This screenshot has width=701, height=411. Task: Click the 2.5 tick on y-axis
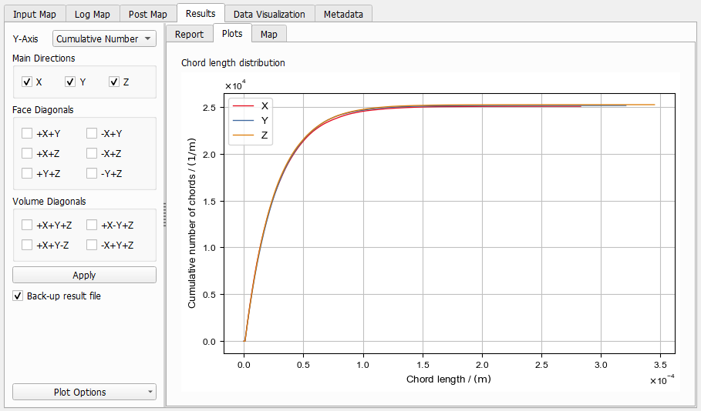(209, 108)
